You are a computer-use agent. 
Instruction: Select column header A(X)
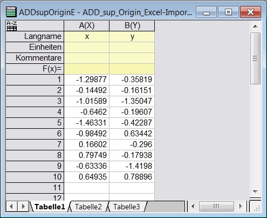click(x=87, y=25)
